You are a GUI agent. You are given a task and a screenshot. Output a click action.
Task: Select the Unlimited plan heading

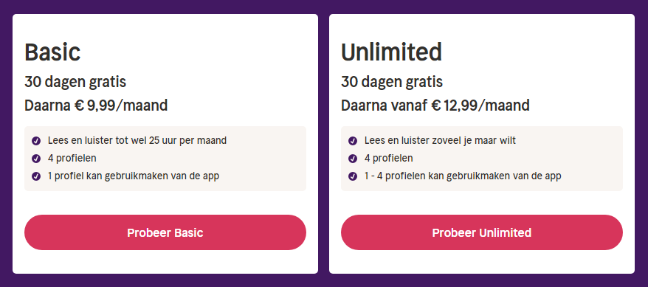click(391, 52)
